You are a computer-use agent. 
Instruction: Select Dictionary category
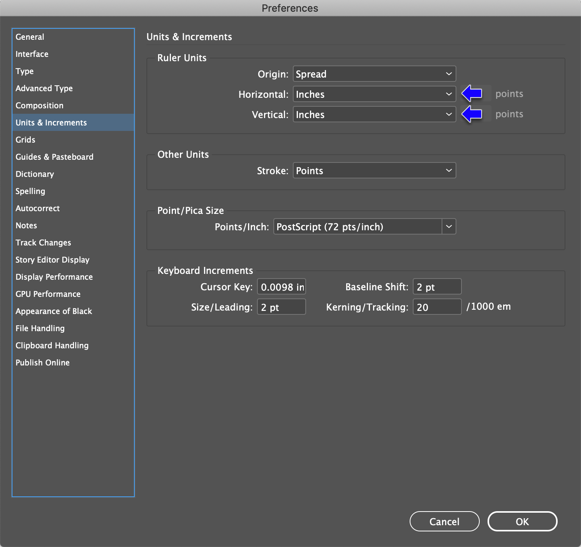point(73,174)
